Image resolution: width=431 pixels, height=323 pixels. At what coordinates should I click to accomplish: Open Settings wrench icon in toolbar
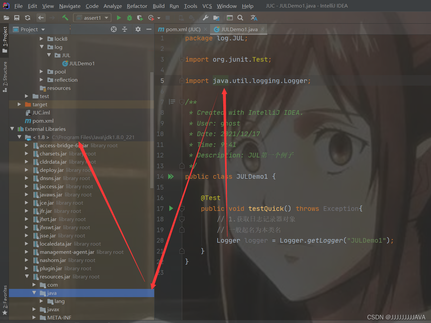point(205,18)
